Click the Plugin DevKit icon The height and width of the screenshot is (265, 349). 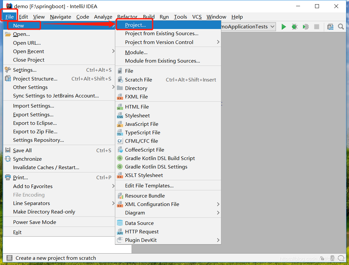coord(120,240)
